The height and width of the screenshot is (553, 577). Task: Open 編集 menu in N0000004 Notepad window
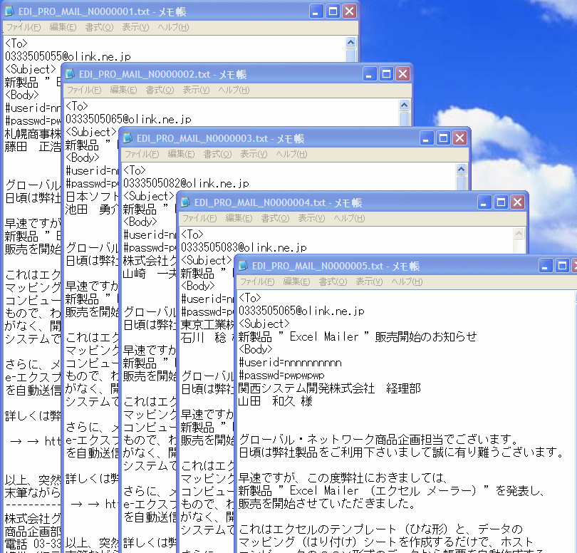pyautogui.click(x=239, y=218)
